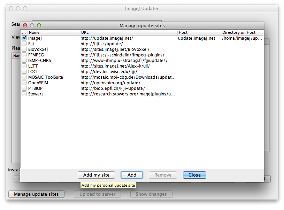Select the OpenSPIM site name
Screen dimensions: 284x210
tap(38, 83)
